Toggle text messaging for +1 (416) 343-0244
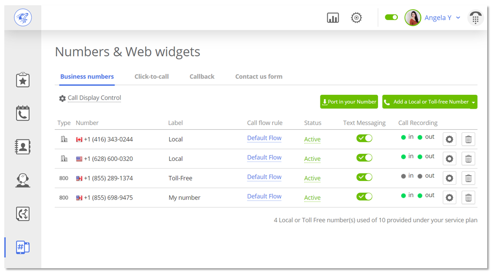Image resolution: width=492 pixels, height=273 pixels. (x=364, y=138)
